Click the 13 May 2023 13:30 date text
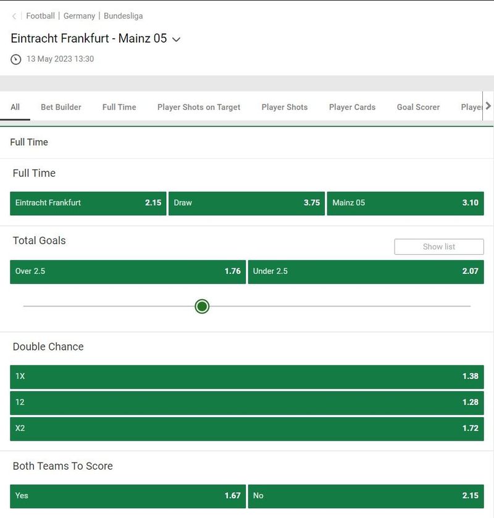 coord(60,59)
